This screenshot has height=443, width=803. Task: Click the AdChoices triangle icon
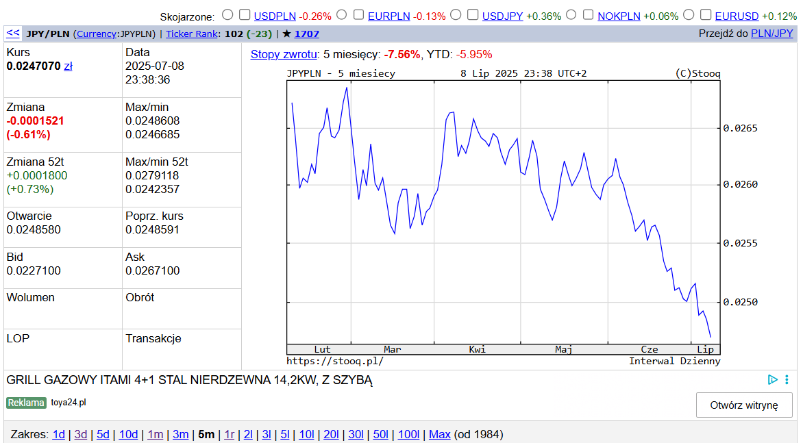(x=772, y=379)
